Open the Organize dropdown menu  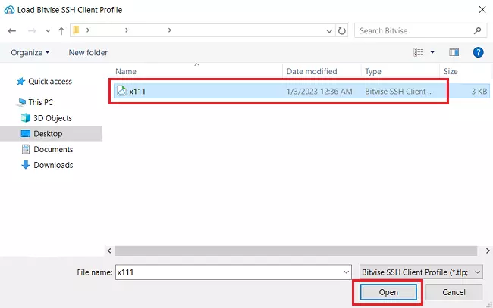[30, 52]
